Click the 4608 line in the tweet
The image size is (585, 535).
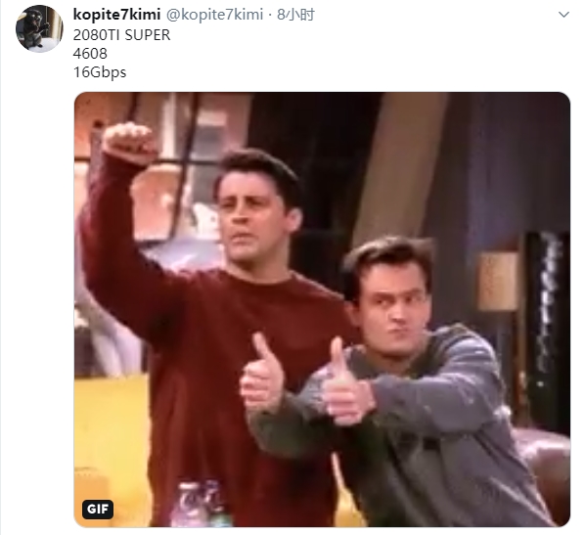(90, 54)
